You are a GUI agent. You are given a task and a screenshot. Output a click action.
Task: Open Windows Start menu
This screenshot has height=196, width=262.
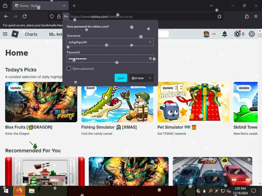[x=6, y=191]
